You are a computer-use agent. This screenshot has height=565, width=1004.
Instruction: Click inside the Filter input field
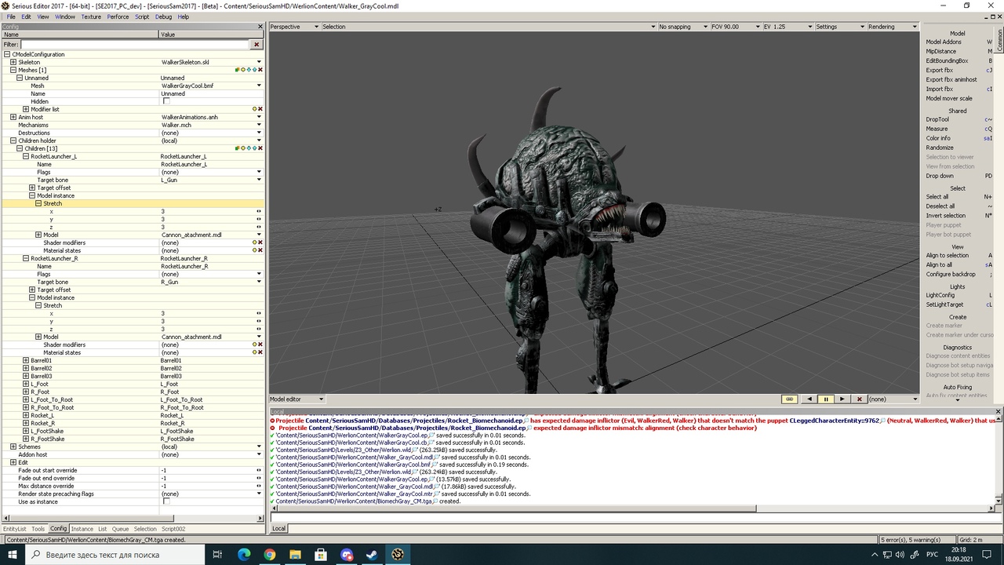click(133, 45)
